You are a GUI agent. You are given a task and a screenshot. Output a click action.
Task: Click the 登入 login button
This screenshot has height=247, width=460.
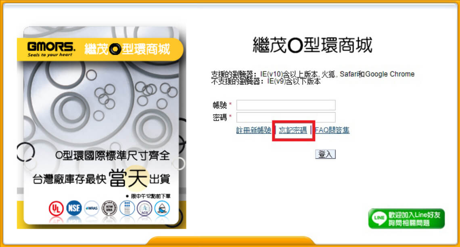[x=325, y=154]
